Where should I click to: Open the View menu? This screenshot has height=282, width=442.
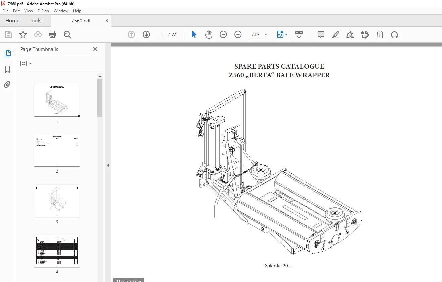[29, 11]
